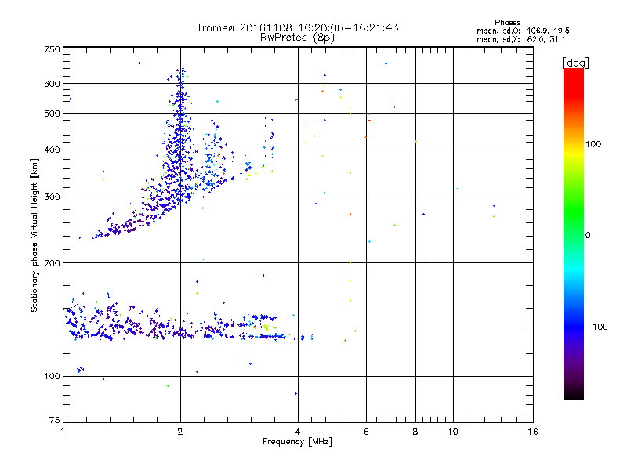Click the colorbar tick label '0'
The height and width of the screenshot is (470, 627).
click(x=588, y=236)
